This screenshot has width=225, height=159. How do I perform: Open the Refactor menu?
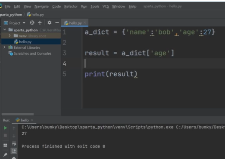pyautogui.click(x=71, y=6)
